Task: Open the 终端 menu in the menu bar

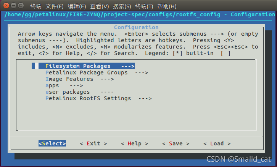Action: [36, 6]
